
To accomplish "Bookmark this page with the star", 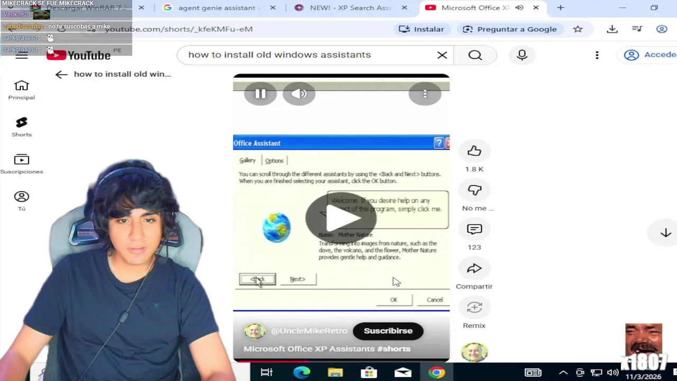I will [x=578, y=29].
